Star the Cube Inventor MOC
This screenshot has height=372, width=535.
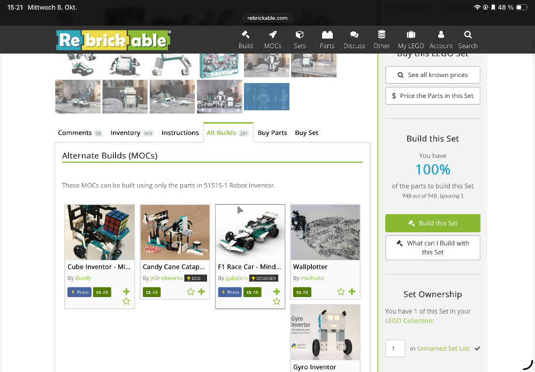point(126,301)
